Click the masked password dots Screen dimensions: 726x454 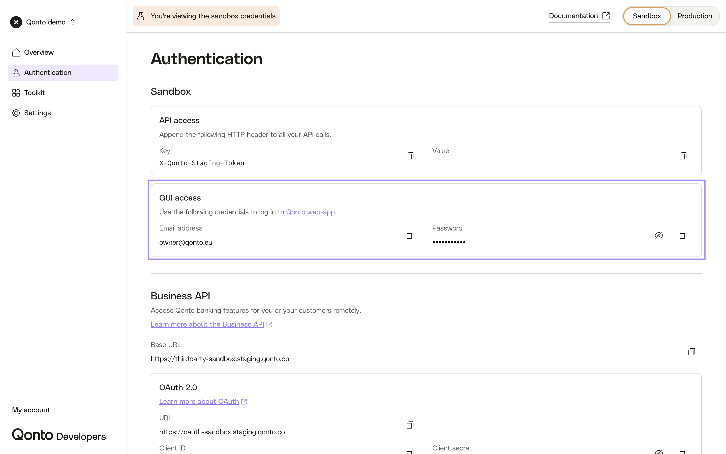coord(449,242)
